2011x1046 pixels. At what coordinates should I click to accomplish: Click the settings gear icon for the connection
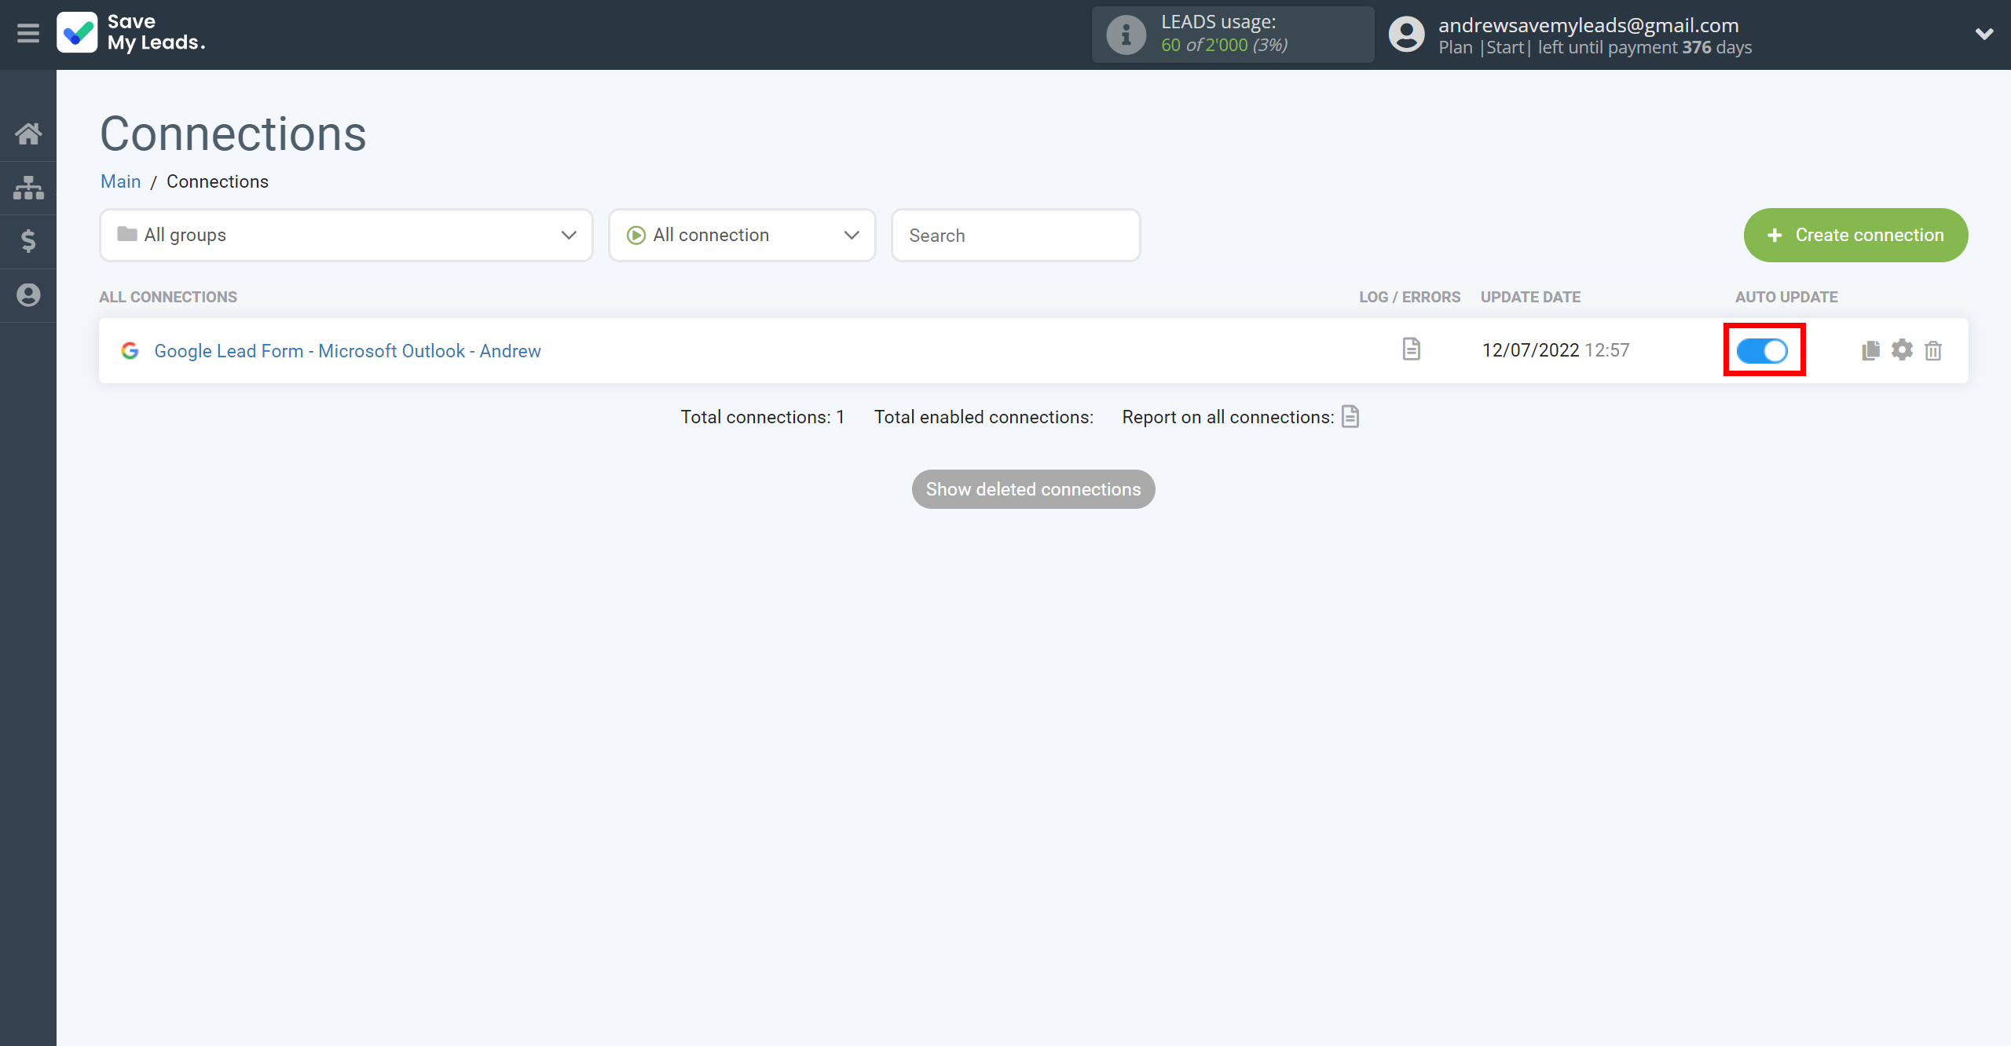click(1902, 349)
